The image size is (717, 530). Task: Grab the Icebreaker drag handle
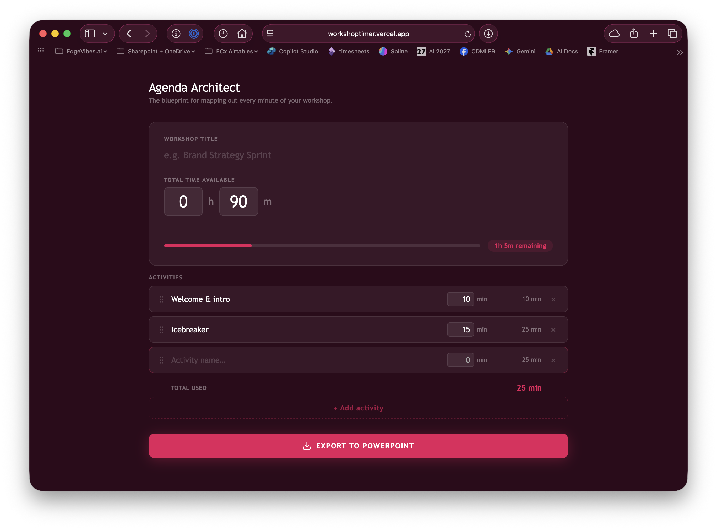click(161, 329)
